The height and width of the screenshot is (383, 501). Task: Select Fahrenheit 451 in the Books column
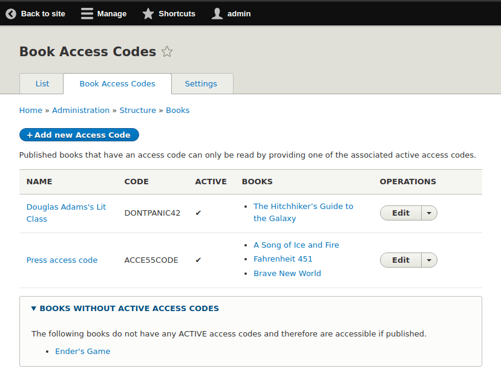coord(283,259)
